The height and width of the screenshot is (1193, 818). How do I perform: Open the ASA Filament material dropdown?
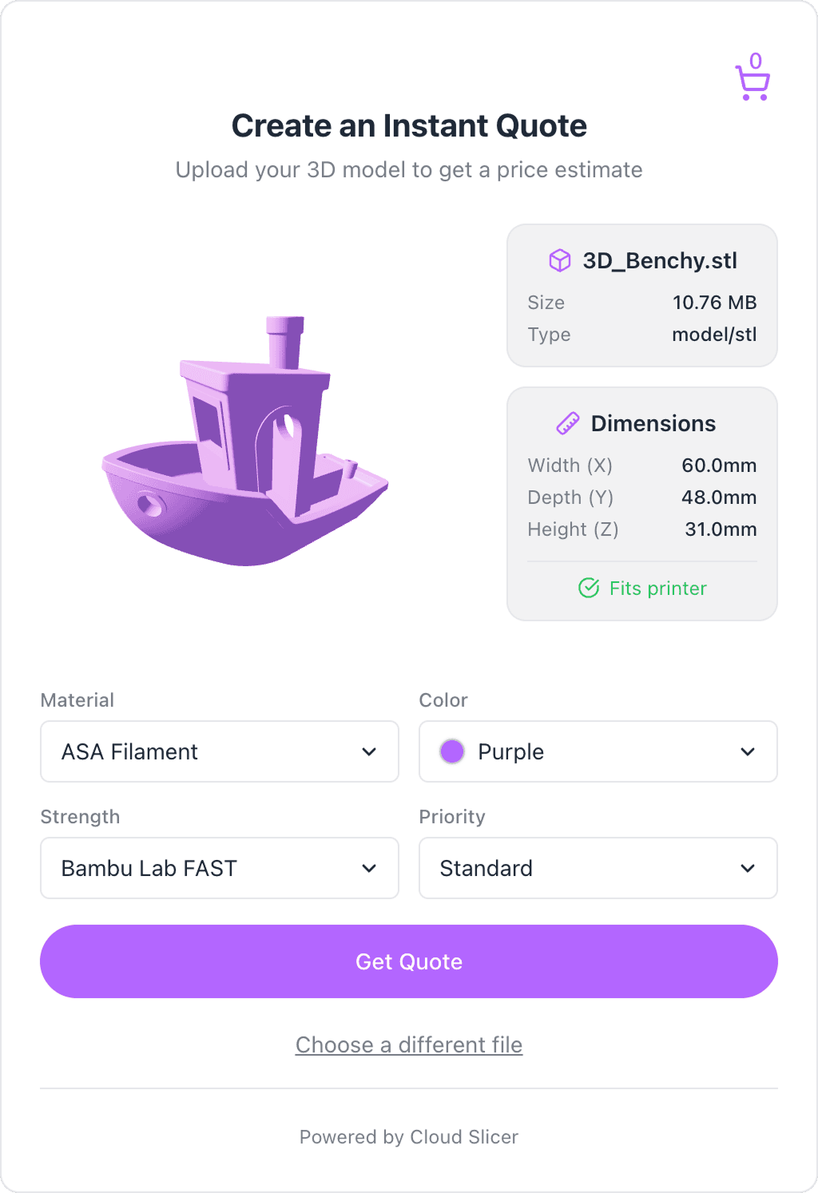pos(219,751)
